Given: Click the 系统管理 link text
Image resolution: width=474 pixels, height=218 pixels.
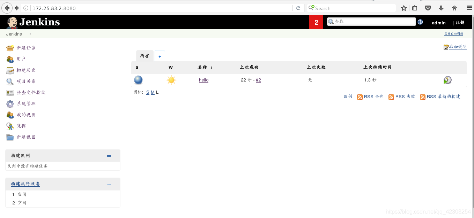Looking at the screenshot, I should (x=26, y=103).
